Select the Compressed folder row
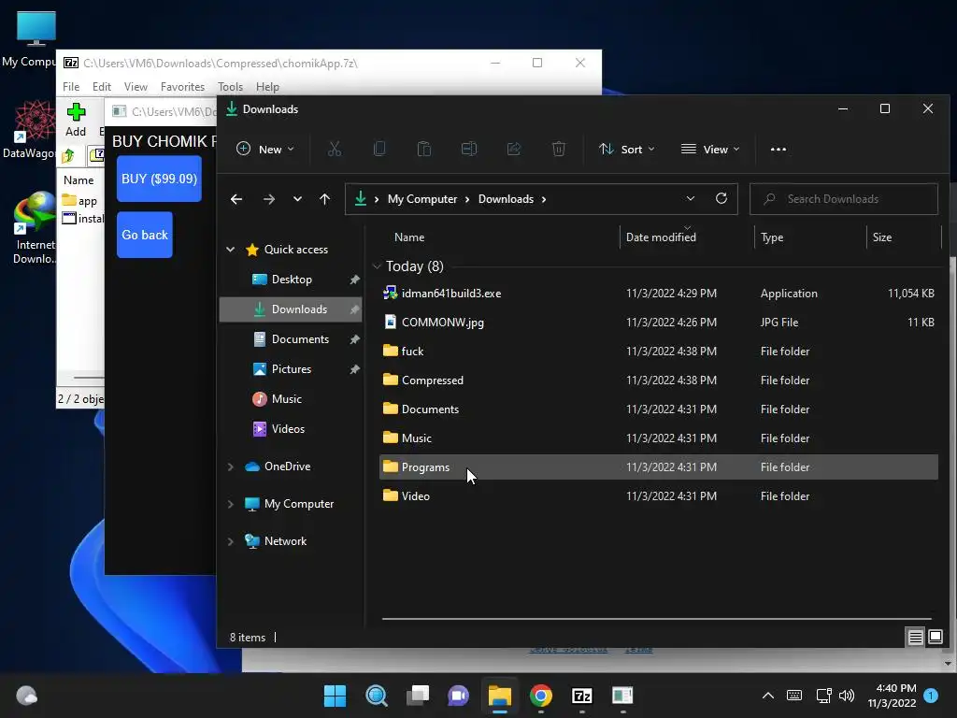This screenshot has height=718, width=957. click(659, 381)
